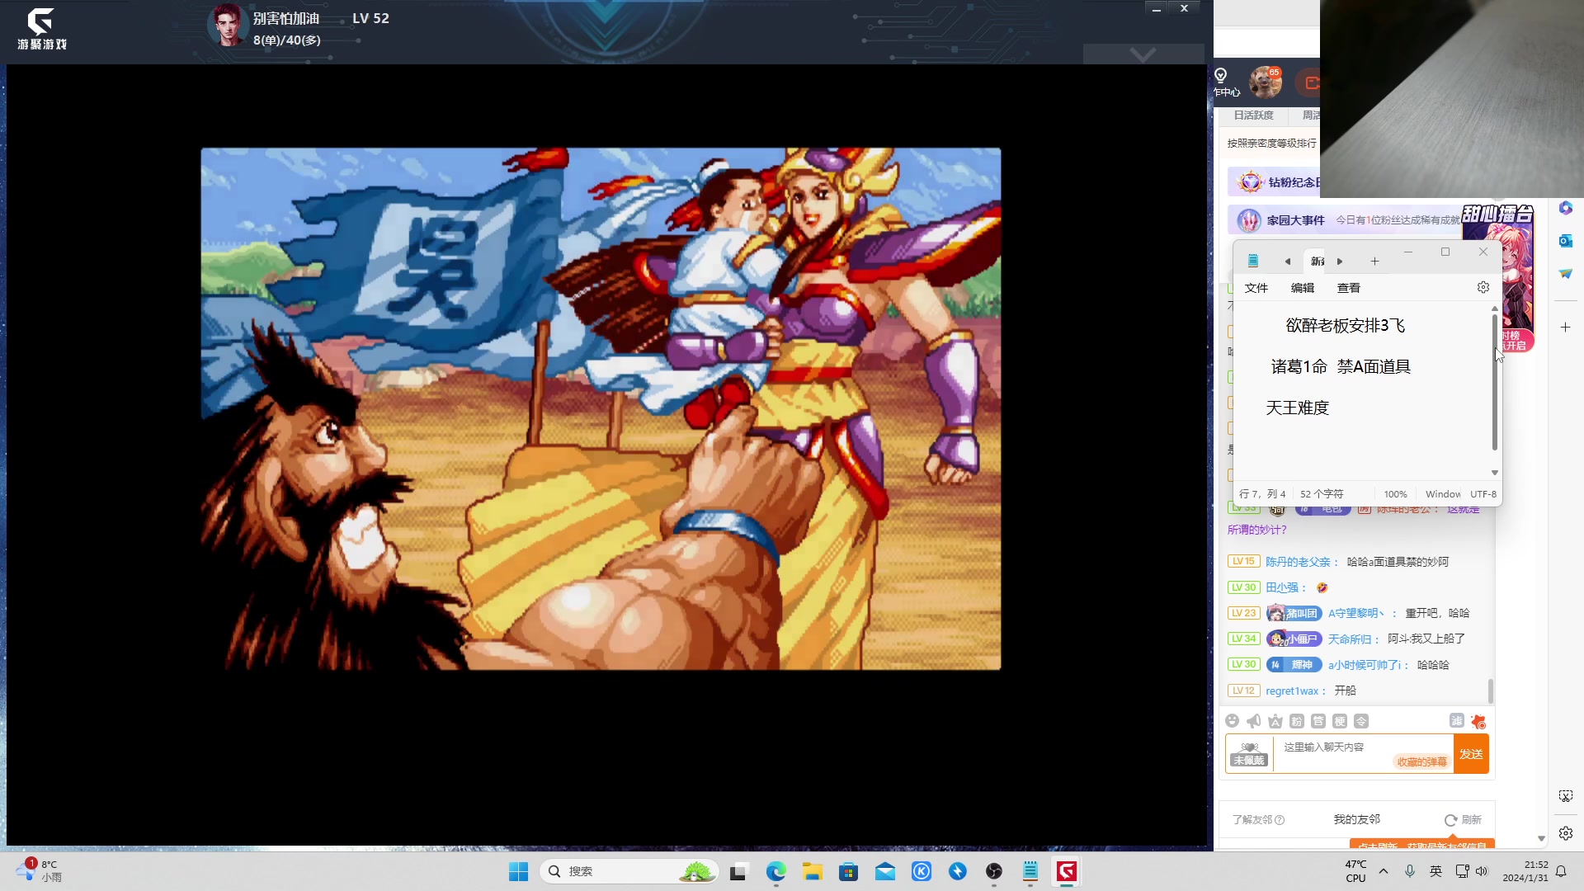Click the 发送 send button

coord(1471,754)
